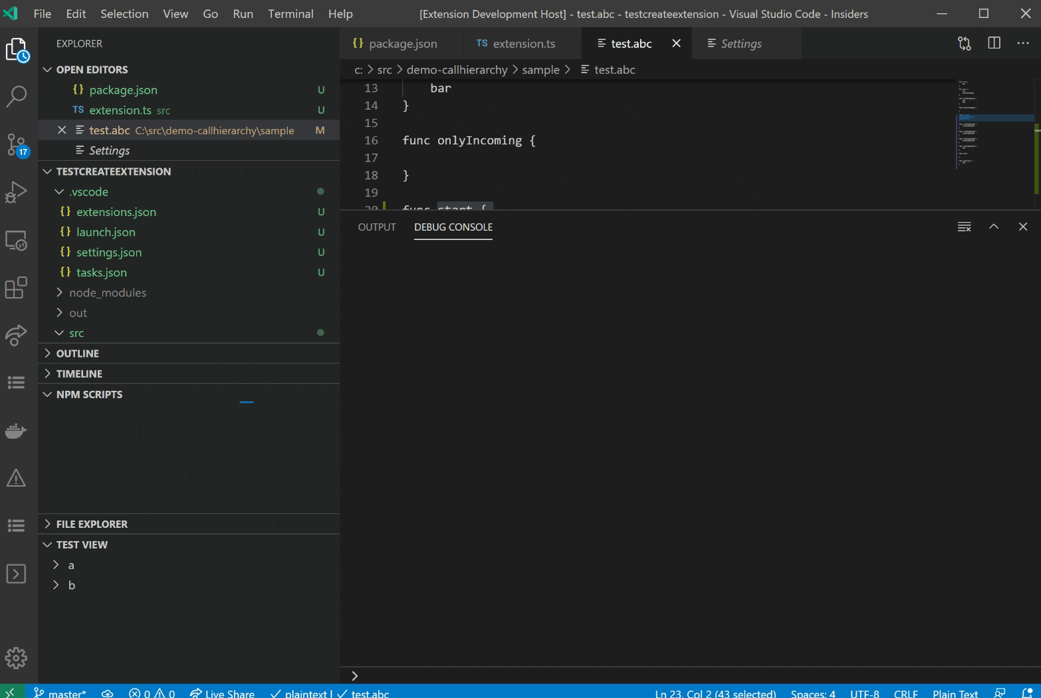The width and height of the screenshot is (1041, 698).
Task: Open the terminal-like activity bar icon at bottom
Action: [x=16, y=574]
